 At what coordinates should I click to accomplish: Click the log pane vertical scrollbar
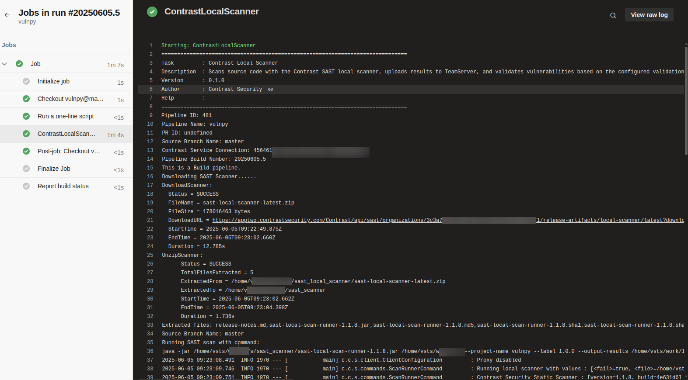point(685,100)
